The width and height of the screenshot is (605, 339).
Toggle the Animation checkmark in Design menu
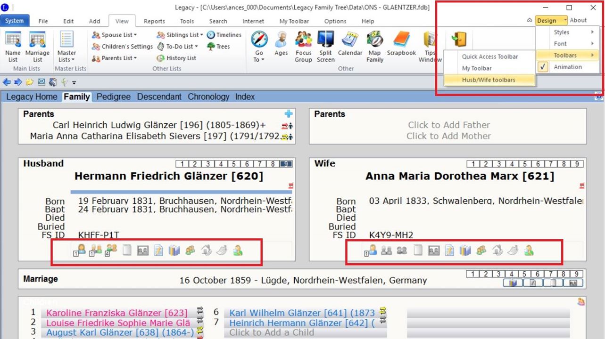tap(544, 67)
